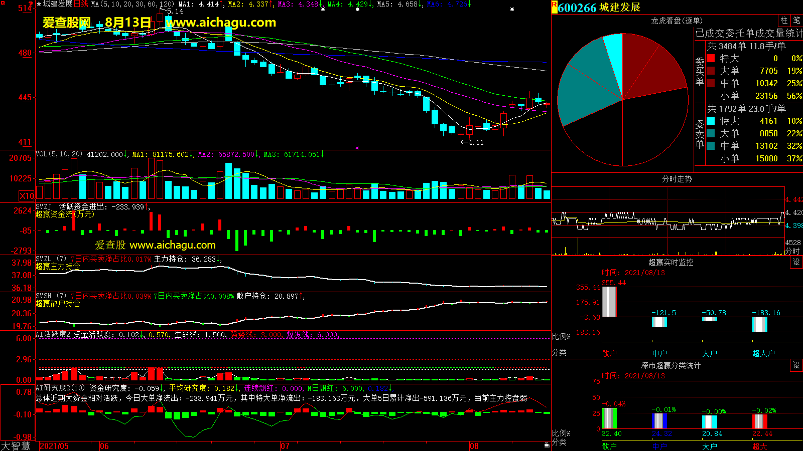Click the cyan 特大 sell order swatch
Image resolution: width=803 pixels, height=451 pixels.
click(x=711, y=121)
